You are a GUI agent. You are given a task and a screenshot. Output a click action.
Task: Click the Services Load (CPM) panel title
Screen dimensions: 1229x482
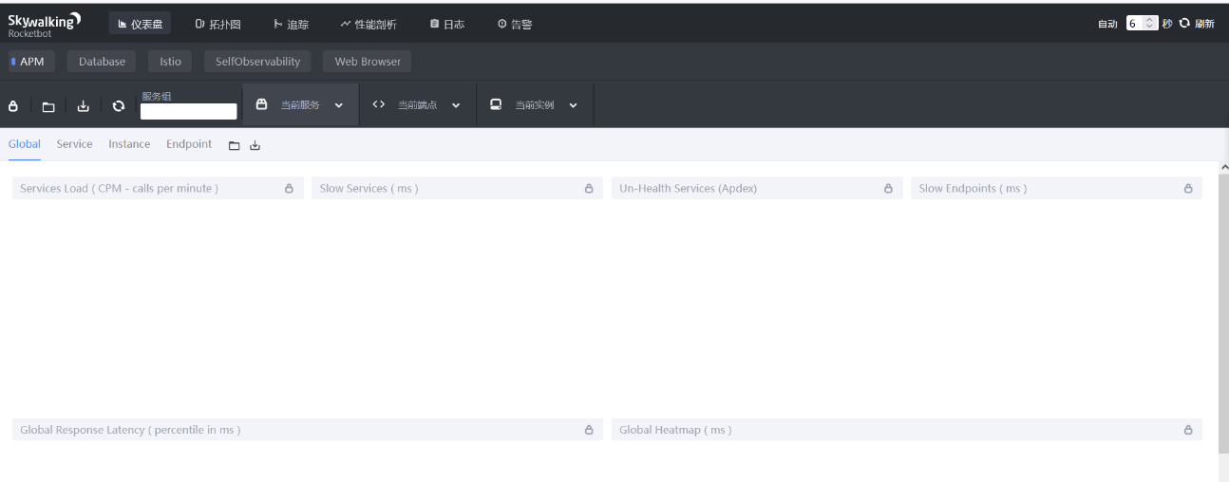click(119, 189)
